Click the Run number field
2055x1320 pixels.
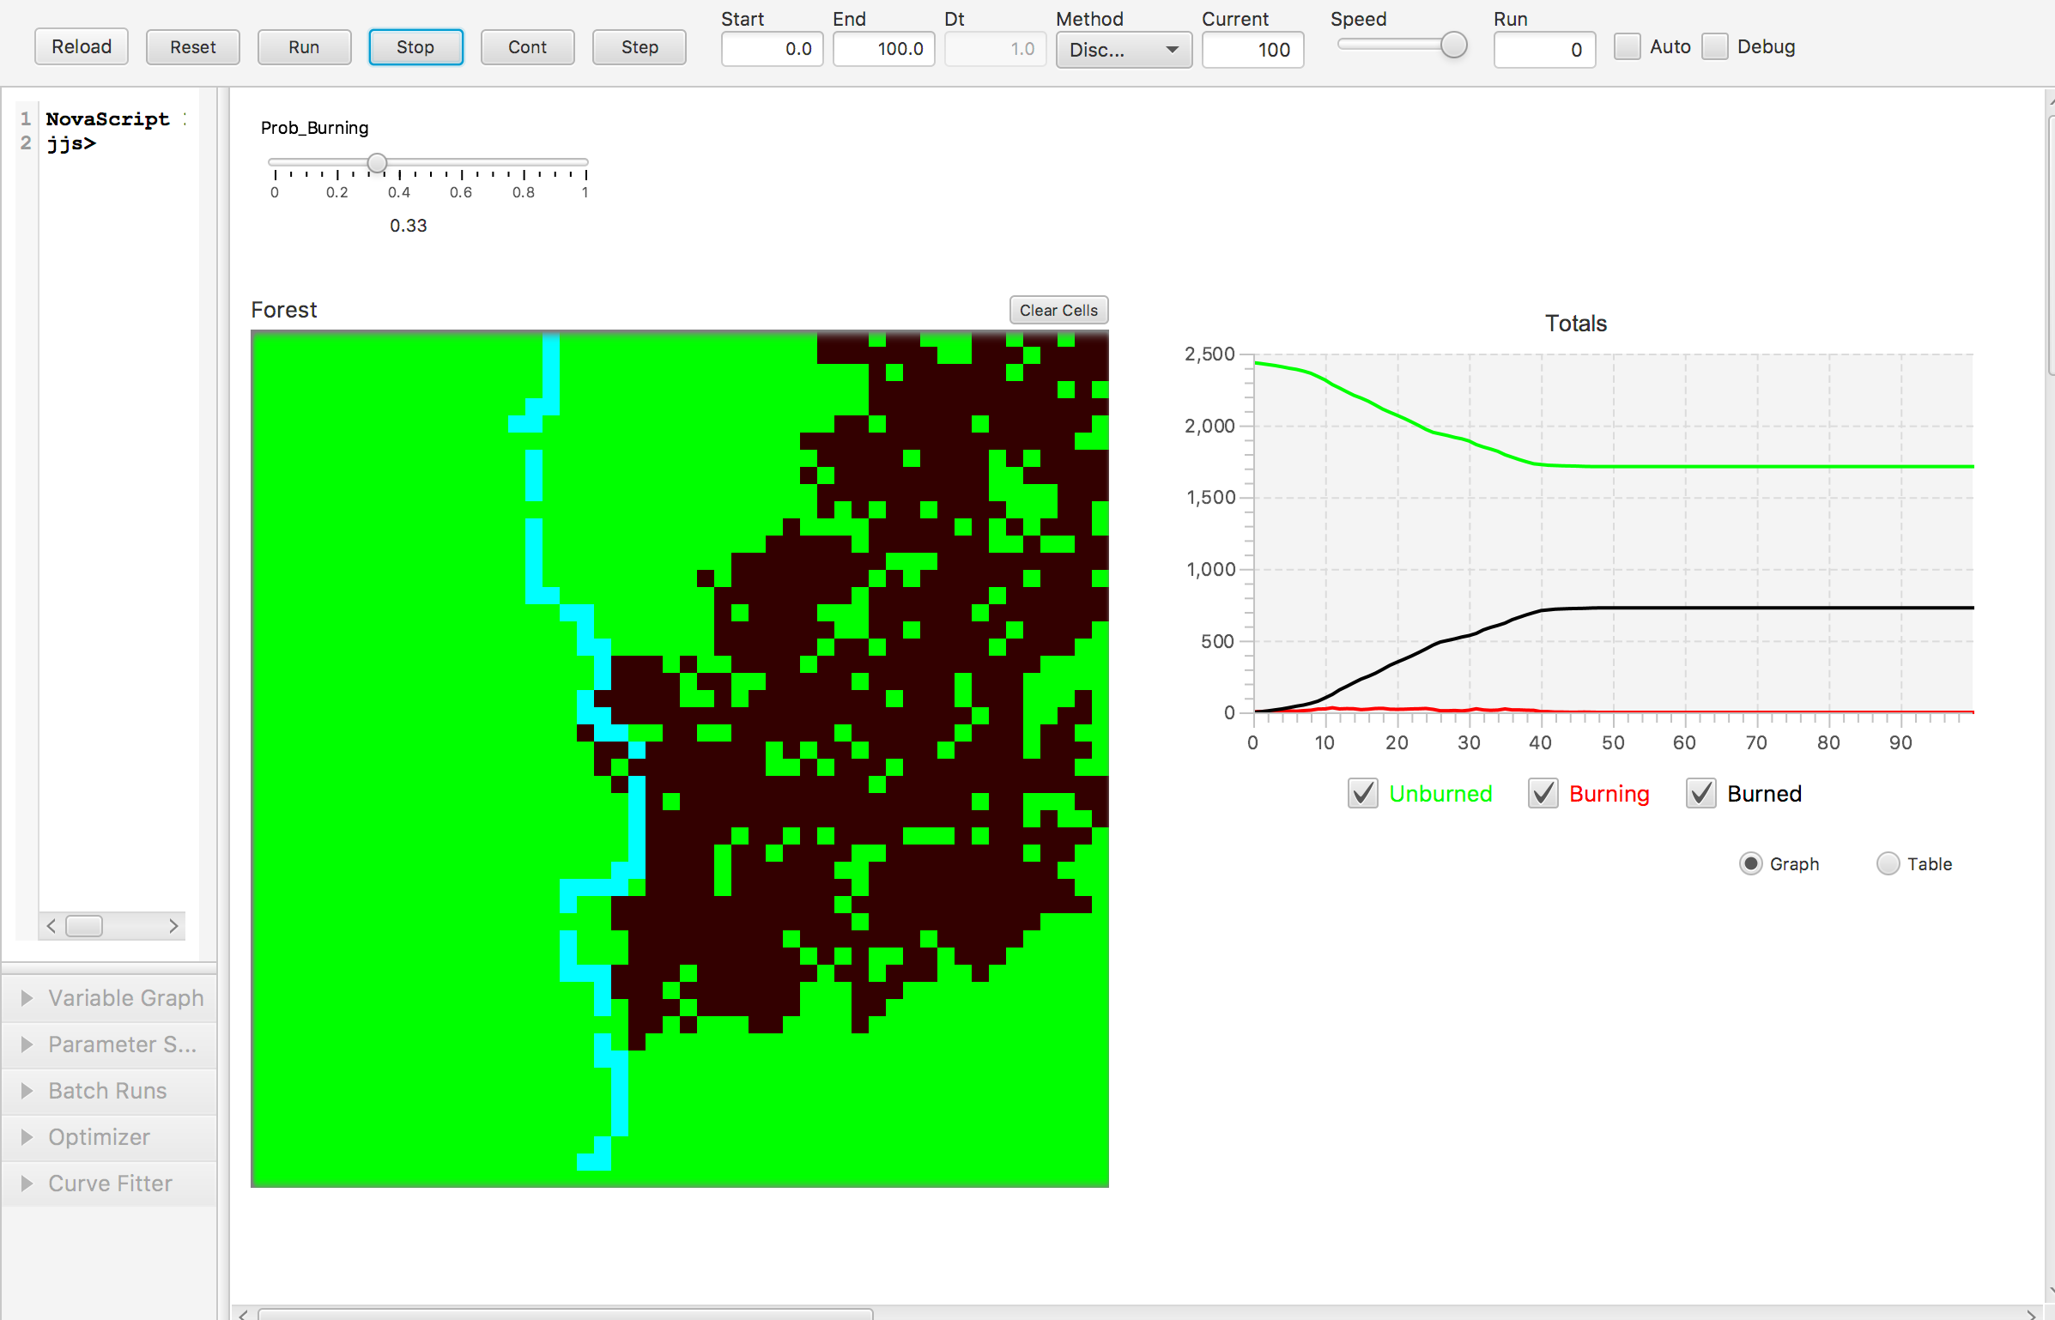tap(1544, 50)
